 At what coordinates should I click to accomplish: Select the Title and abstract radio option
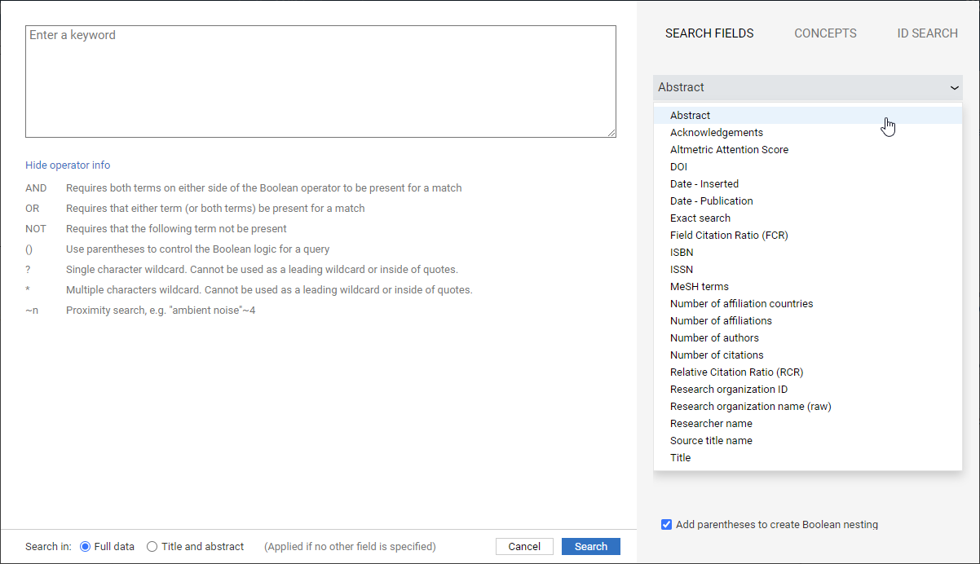(152, 547)
